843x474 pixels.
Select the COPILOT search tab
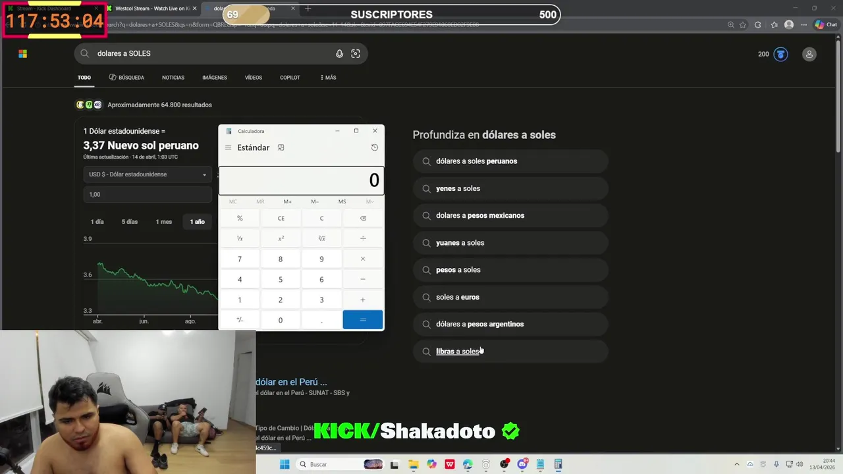tap(290, 78)
